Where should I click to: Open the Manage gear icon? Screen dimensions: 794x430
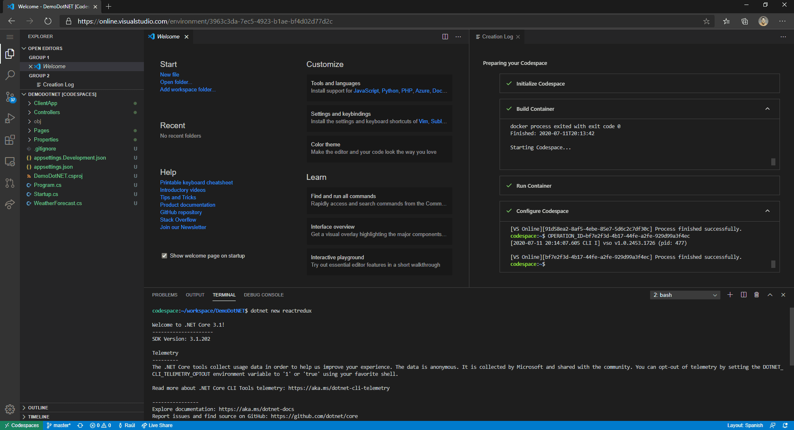click(10, 409)
